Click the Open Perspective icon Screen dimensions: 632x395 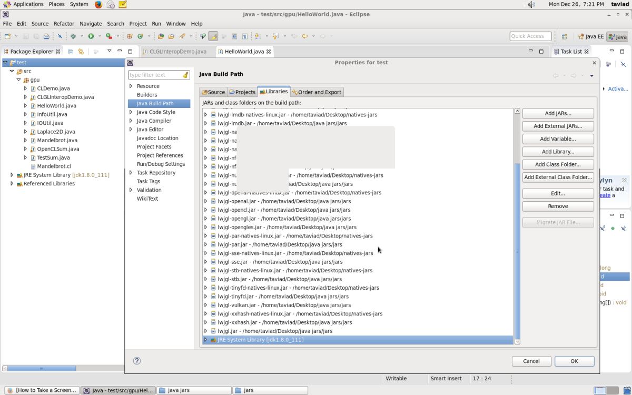tap(564, 36)
